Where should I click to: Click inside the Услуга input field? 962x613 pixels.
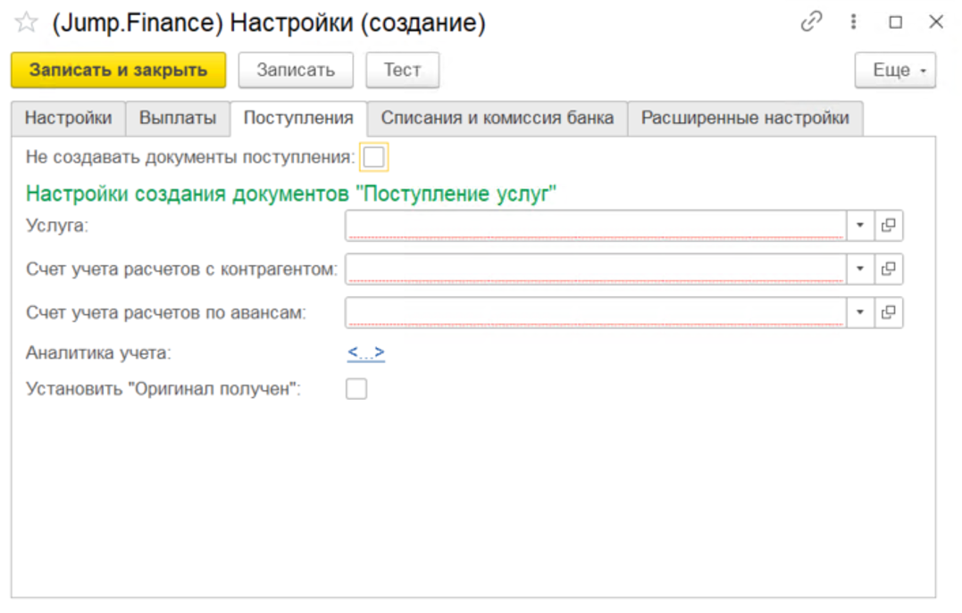595,226
